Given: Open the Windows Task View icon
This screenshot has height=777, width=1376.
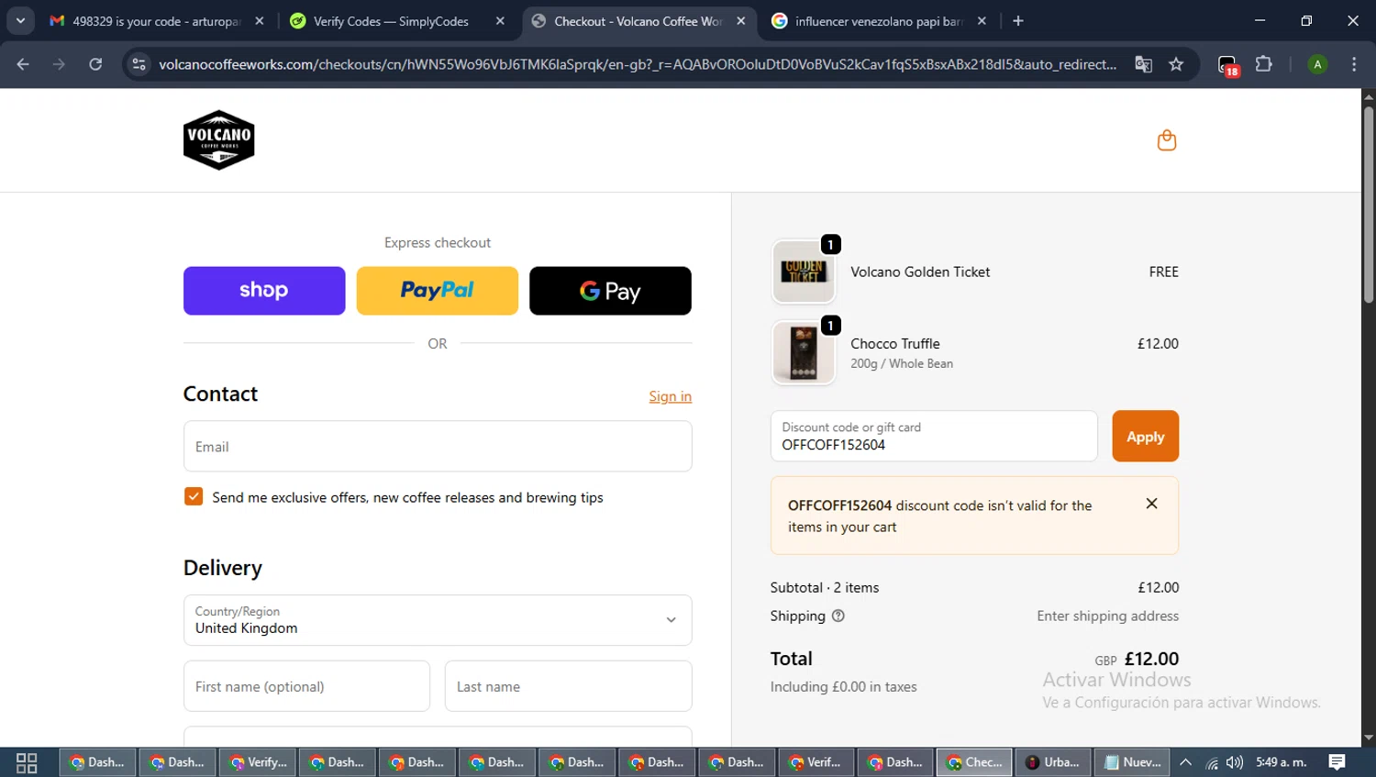Looking at the screenshot, I should (27, 762).
